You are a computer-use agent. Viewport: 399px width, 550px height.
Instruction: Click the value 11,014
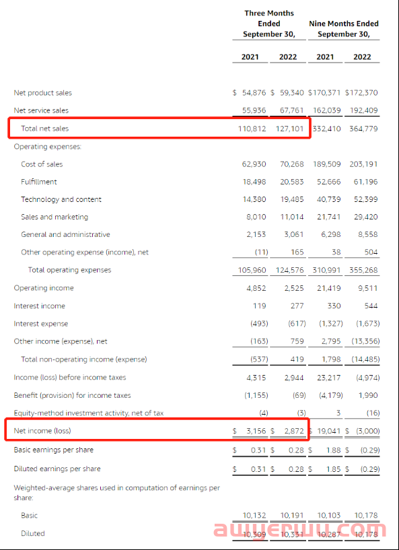pos(292,217)
